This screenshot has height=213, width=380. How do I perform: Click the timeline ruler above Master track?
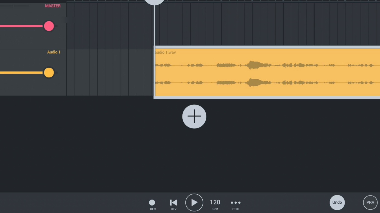click(247, 1)
